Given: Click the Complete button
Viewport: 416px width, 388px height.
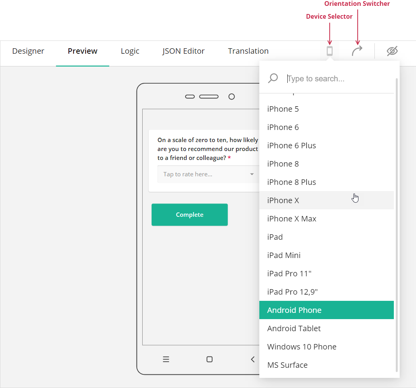Looking at the screenshot, I should click(189, 214).
